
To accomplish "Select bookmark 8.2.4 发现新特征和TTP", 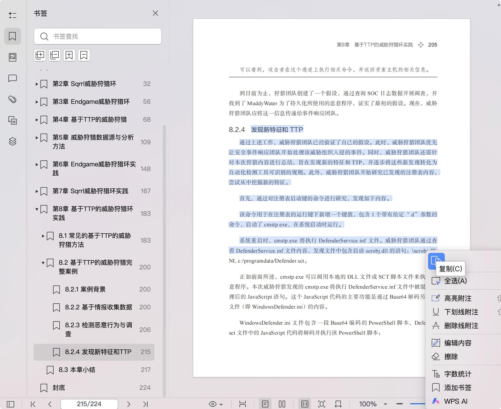I will click(94, 352).
